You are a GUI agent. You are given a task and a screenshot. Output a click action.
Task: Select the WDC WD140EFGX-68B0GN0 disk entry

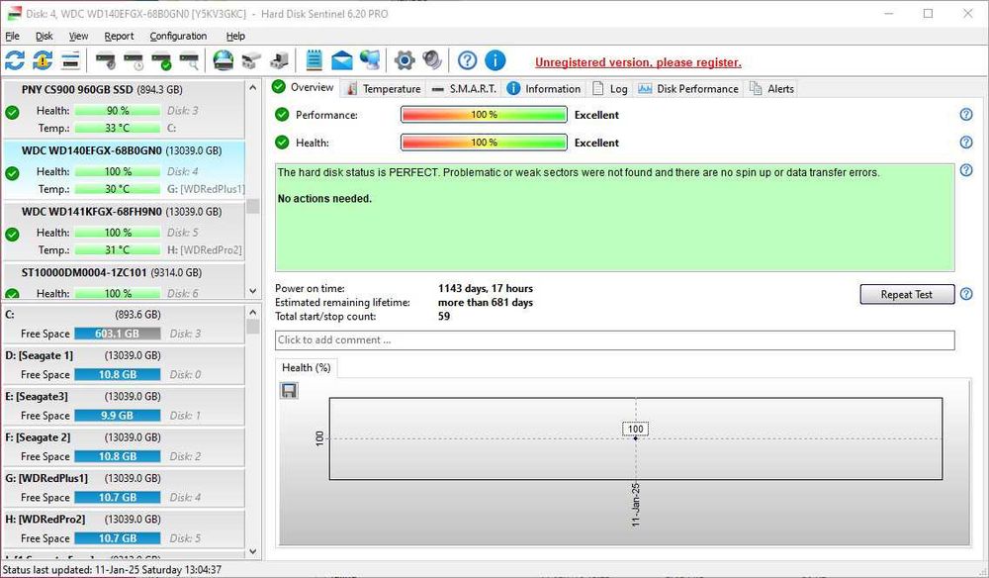pos(124,170)
